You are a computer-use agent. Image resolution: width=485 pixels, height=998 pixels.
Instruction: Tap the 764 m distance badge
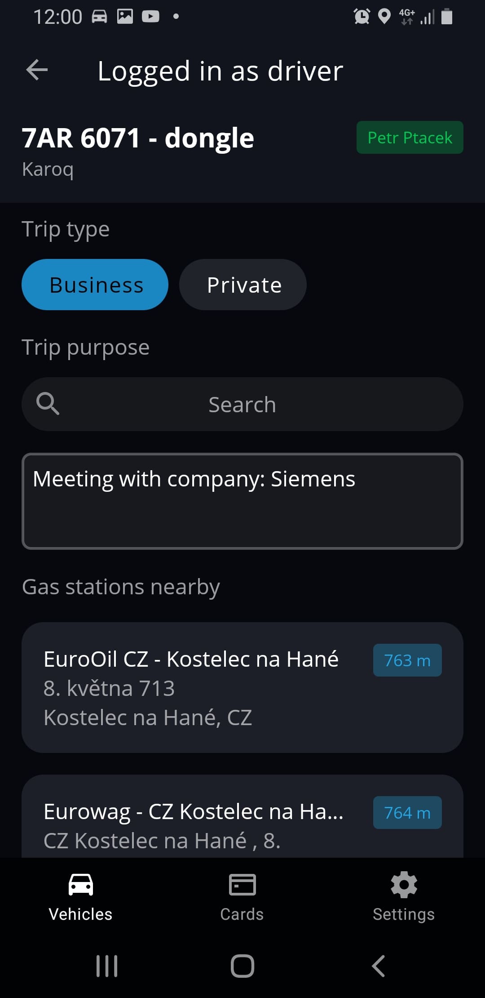[407, 813]
